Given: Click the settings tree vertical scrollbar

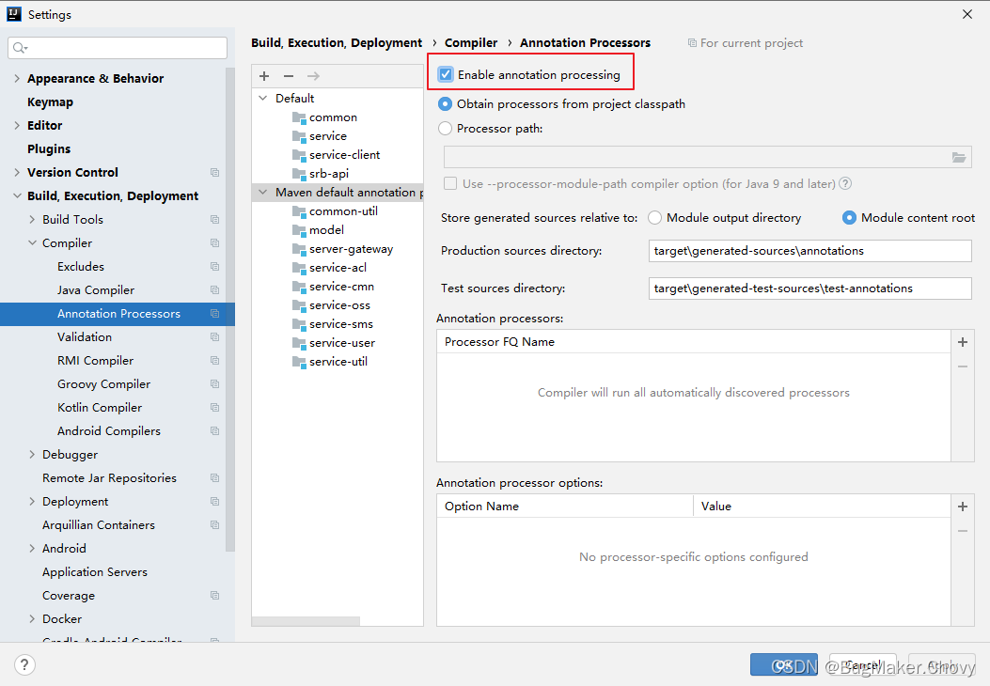Looking at the screenshot, I should [x=229, y=309].
